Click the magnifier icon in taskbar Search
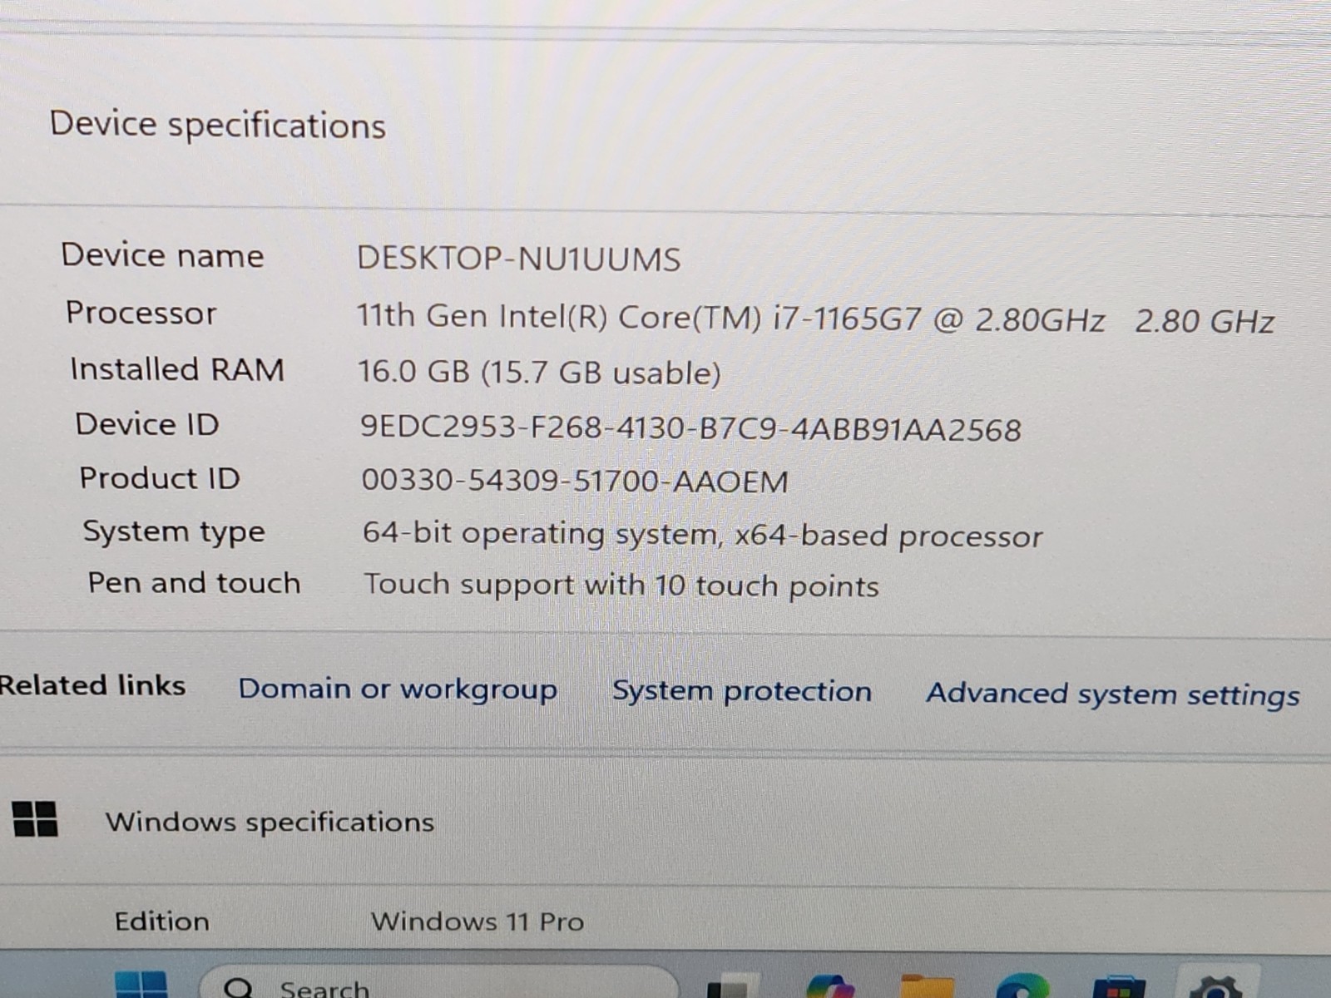The image size is (1331, 998). (238, 988)
